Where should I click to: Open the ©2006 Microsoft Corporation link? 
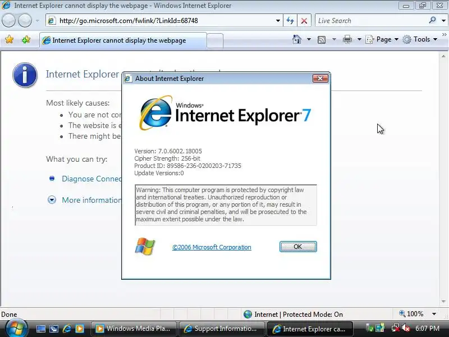point(212,247)
